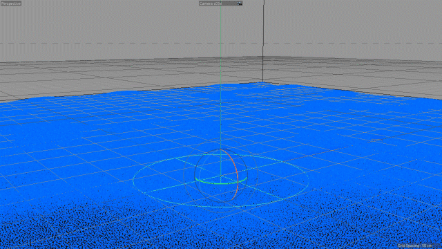This screenshot has height=249, width=442.
Task: Click the green vertical axis line above the gizmo
Action: (221, 84)
